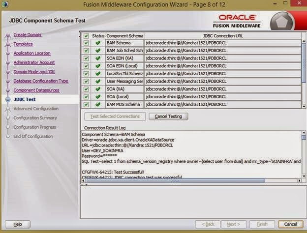307x233 pixels.
Task: Click green status checkmark for LocalSvcTbl Schema
Action: (x=98, y=74)
